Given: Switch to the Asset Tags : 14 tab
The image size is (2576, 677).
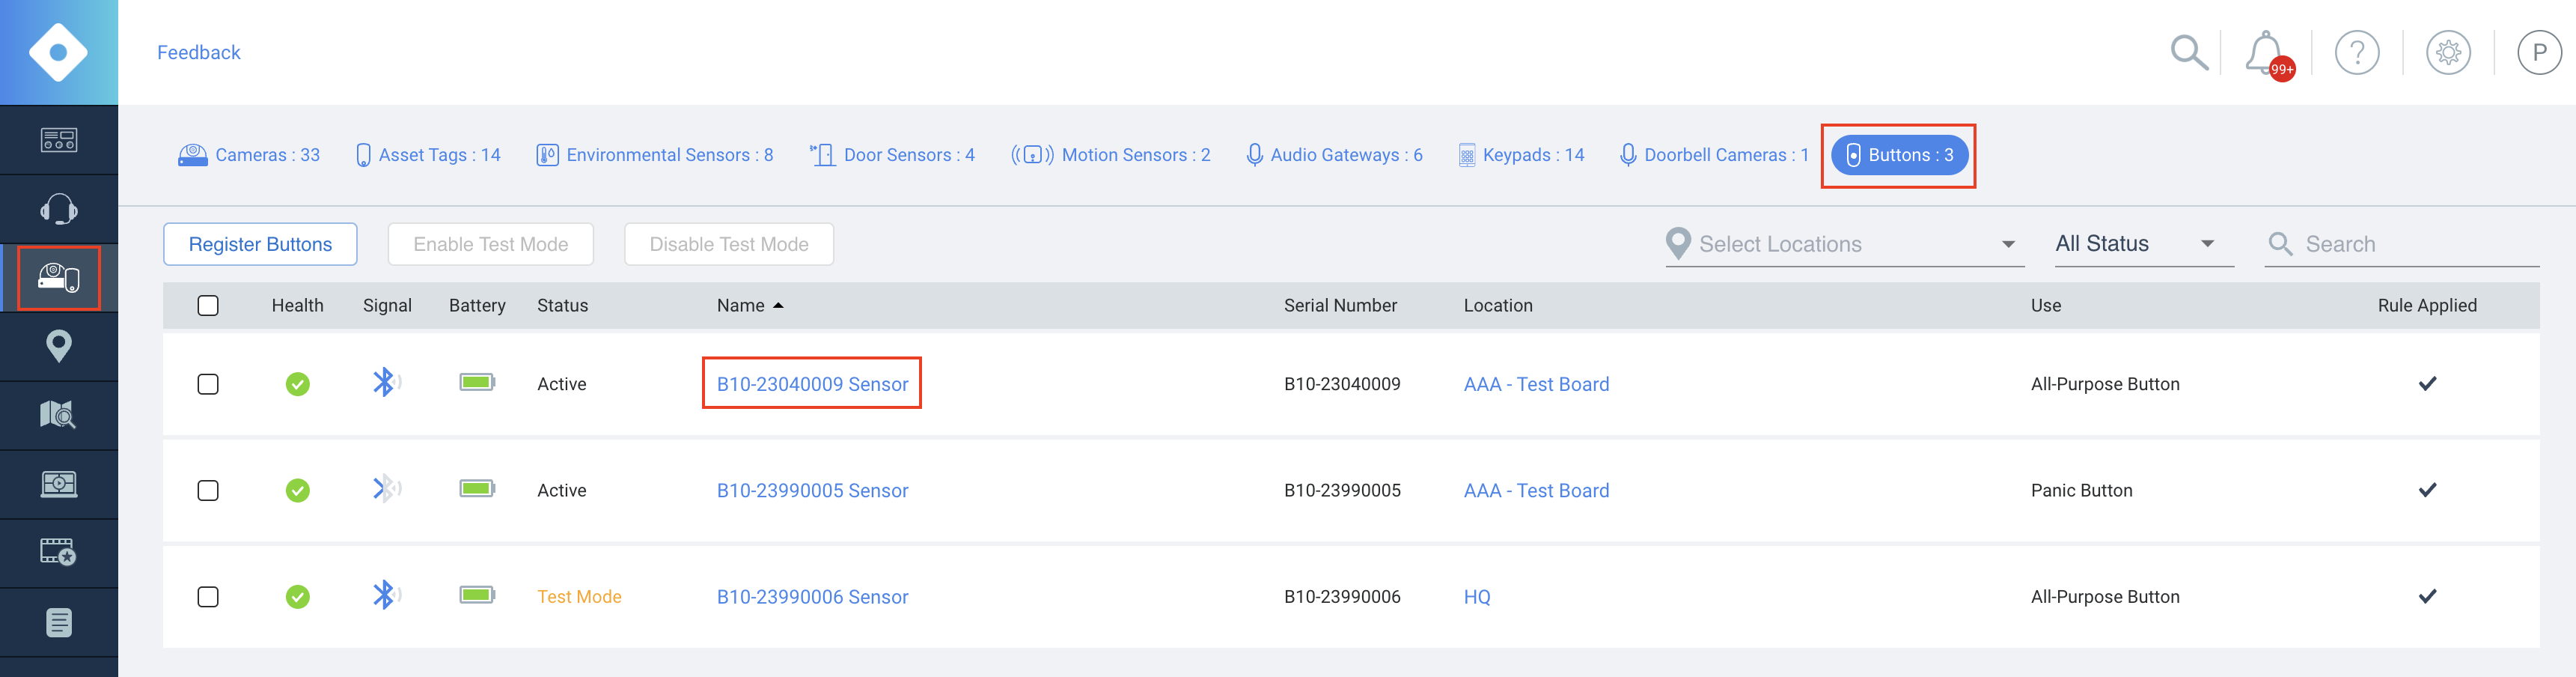Looking at the screenshot, I should tap(428, 155).
